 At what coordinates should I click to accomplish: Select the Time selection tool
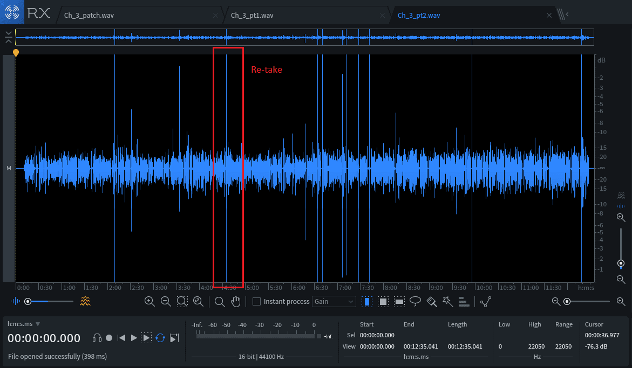(x=367, y=302)
